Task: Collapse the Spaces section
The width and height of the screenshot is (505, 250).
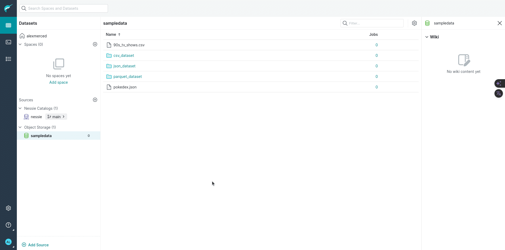Action: 20,44
